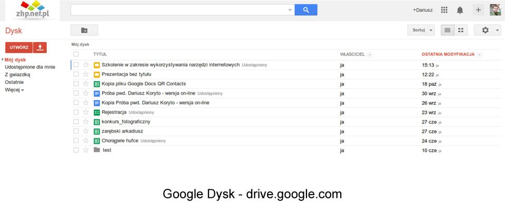Check the Szkolenie w zakresie row checkbox
Image resolution: width=505 pixels, height=202 pixels.
[x=76, y=65]
